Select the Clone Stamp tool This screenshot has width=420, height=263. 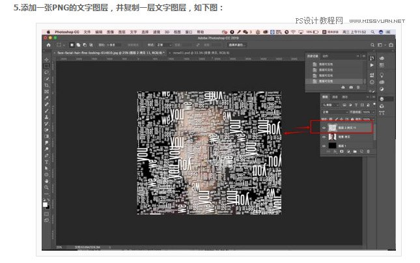pos(47,117)
